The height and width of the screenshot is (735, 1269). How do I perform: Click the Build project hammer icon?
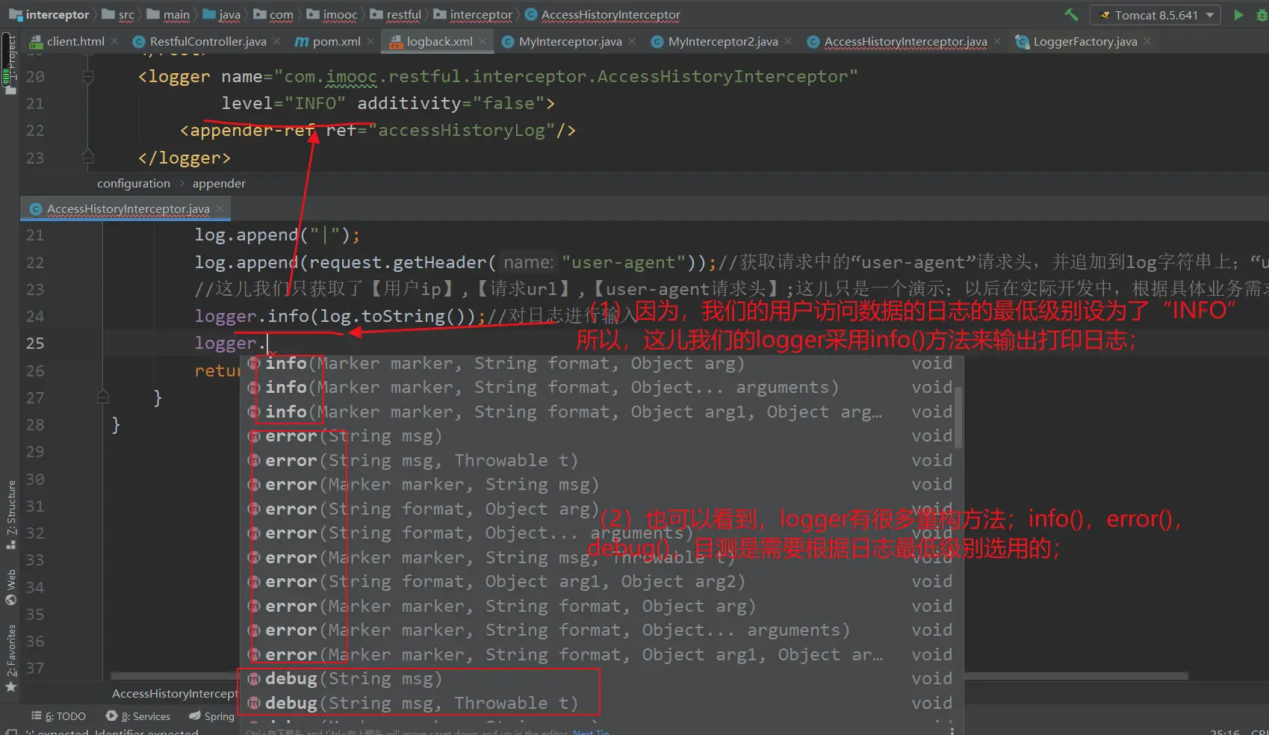(x=1071, y=15)
